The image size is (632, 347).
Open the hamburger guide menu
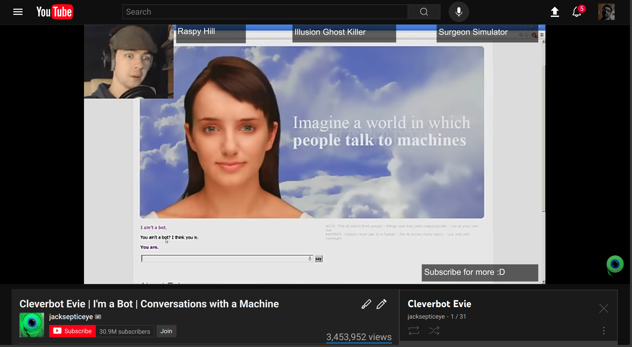18,12
